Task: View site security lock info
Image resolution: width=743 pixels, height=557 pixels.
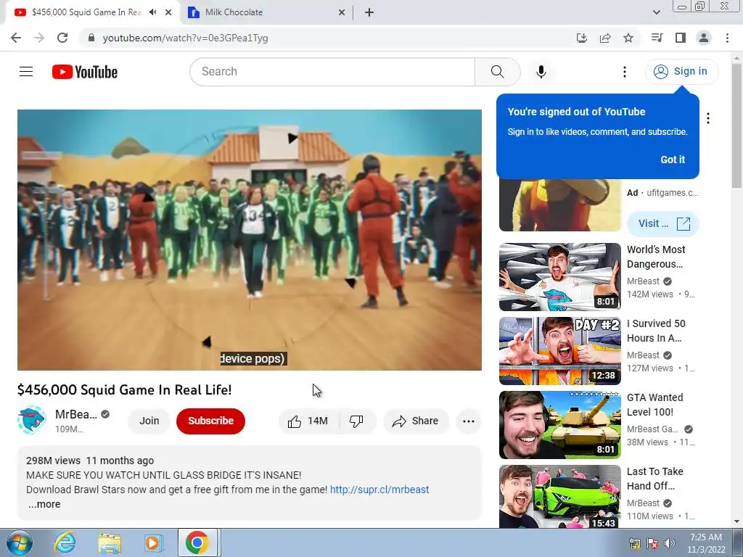Action: 91,38
